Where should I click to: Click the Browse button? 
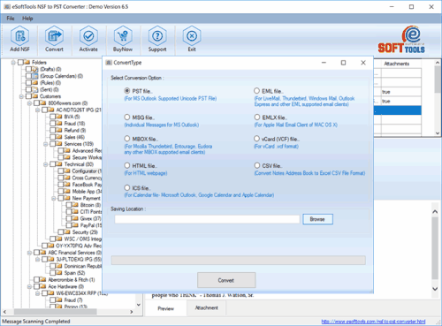coord(317,219)
